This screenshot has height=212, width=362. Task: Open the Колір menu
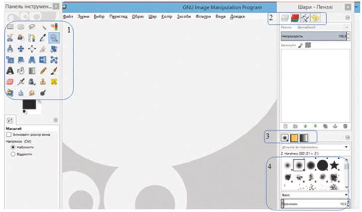(x=167, y=16)
